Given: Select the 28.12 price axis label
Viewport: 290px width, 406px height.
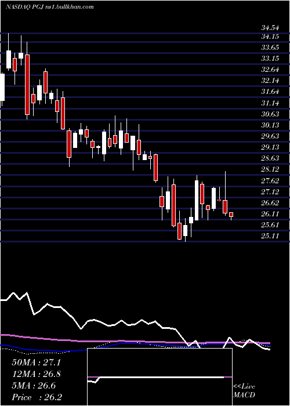Looking at the screenshot, I should pos(270,169).
